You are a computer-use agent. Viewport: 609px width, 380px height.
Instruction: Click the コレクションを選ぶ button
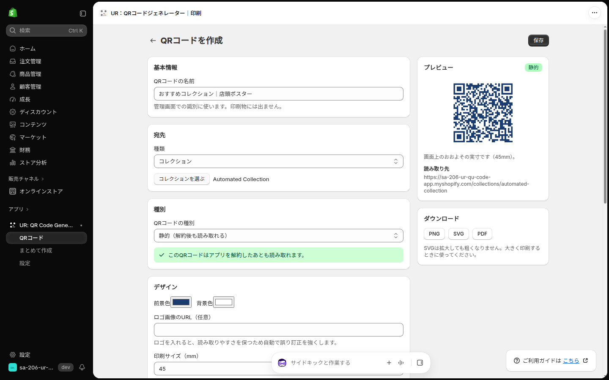(182, 179)
